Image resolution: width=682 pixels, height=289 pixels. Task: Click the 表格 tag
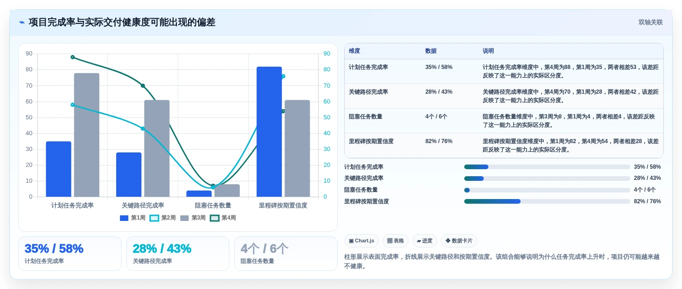pos(396,241)
